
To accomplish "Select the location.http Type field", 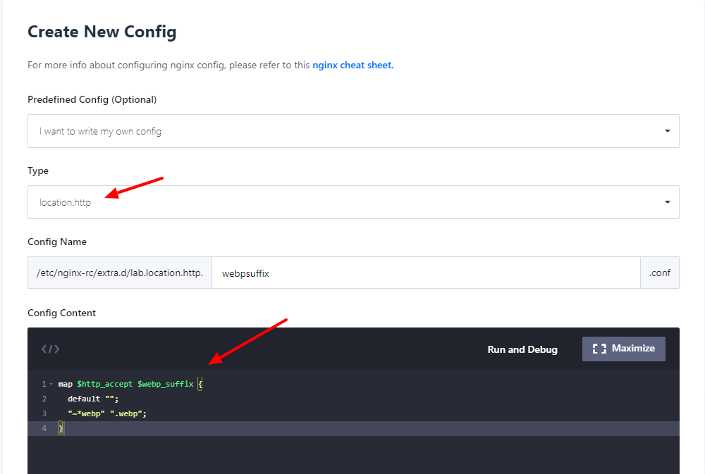I will click(x=353, y=202).
